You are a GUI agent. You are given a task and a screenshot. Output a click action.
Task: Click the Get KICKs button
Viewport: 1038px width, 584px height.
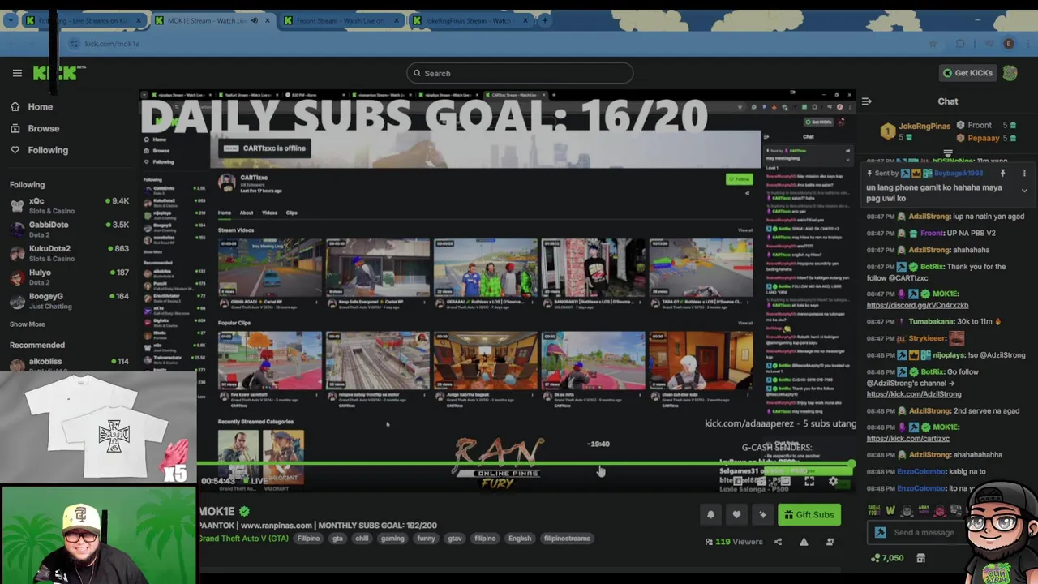[x=967, y=73]
